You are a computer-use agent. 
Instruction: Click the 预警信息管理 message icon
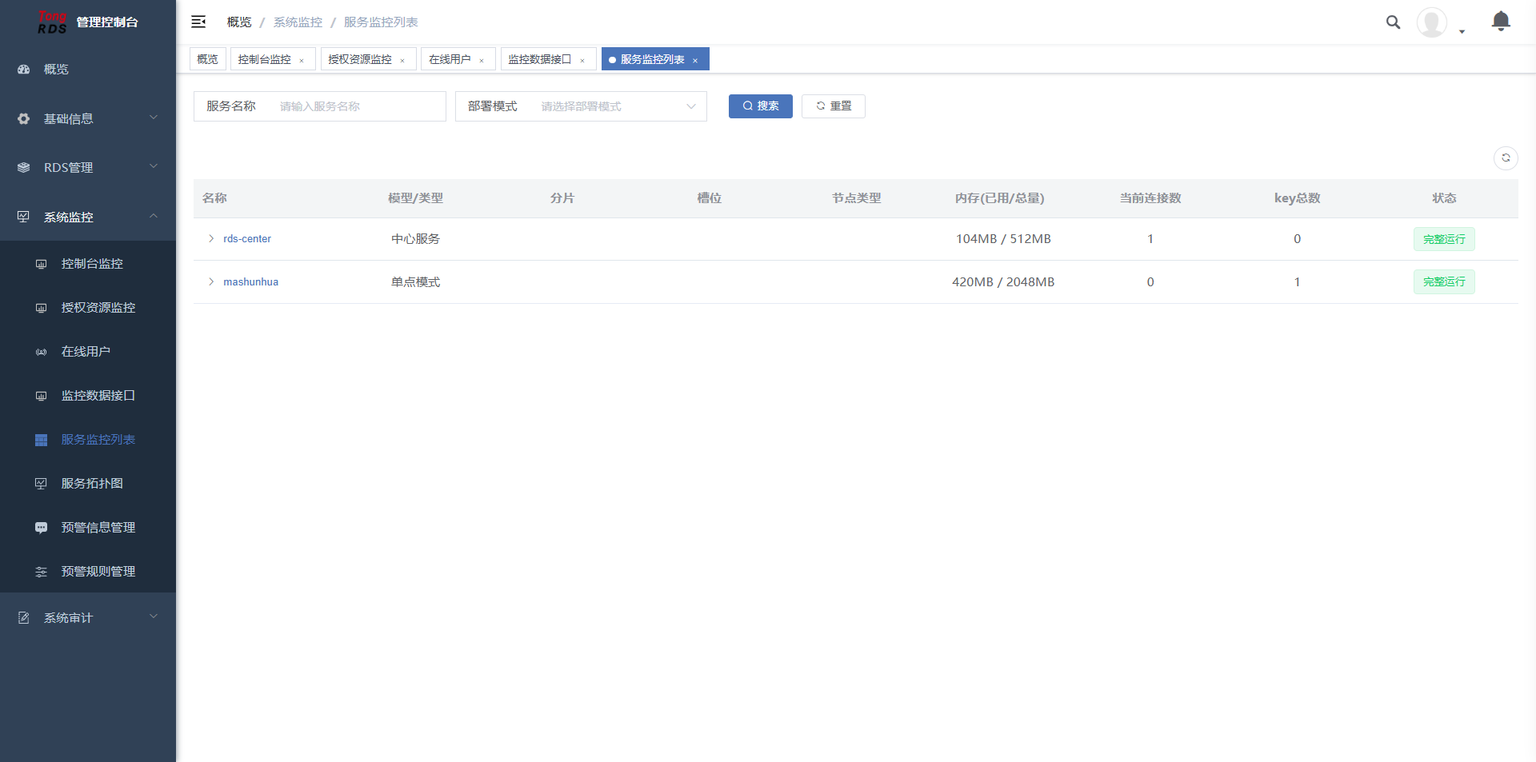42,528
